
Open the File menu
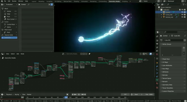5,1
